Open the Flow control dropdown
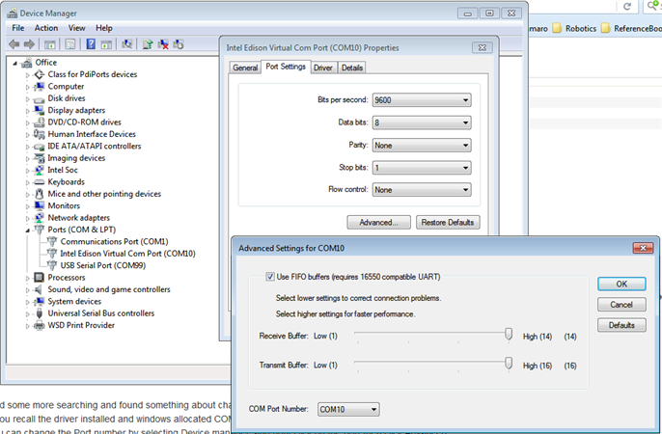This screenshot has height=434, width=662. pos(422,190)
